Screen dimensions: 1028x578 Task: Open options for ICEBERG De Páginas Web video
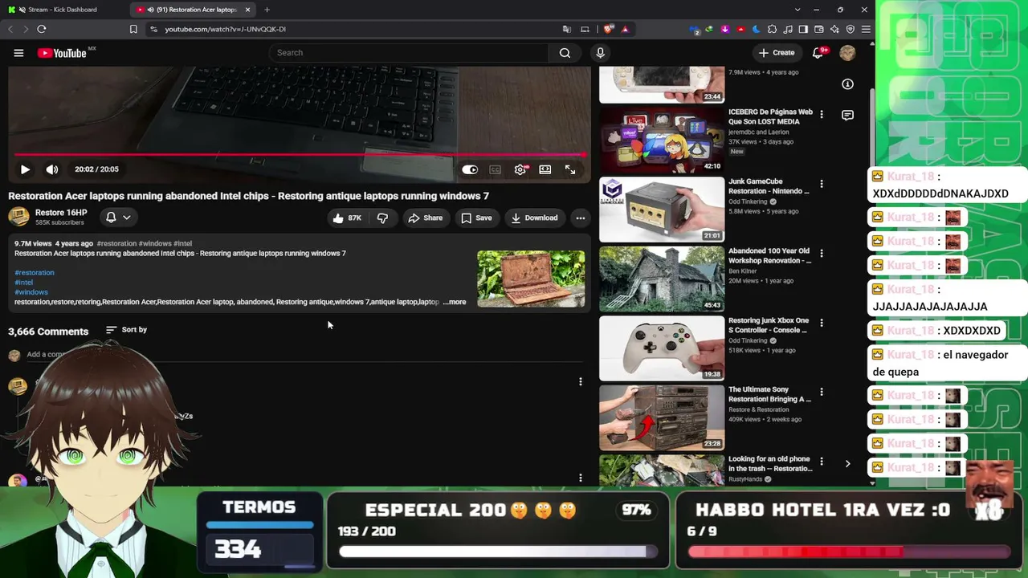click(x=821, y=115)
